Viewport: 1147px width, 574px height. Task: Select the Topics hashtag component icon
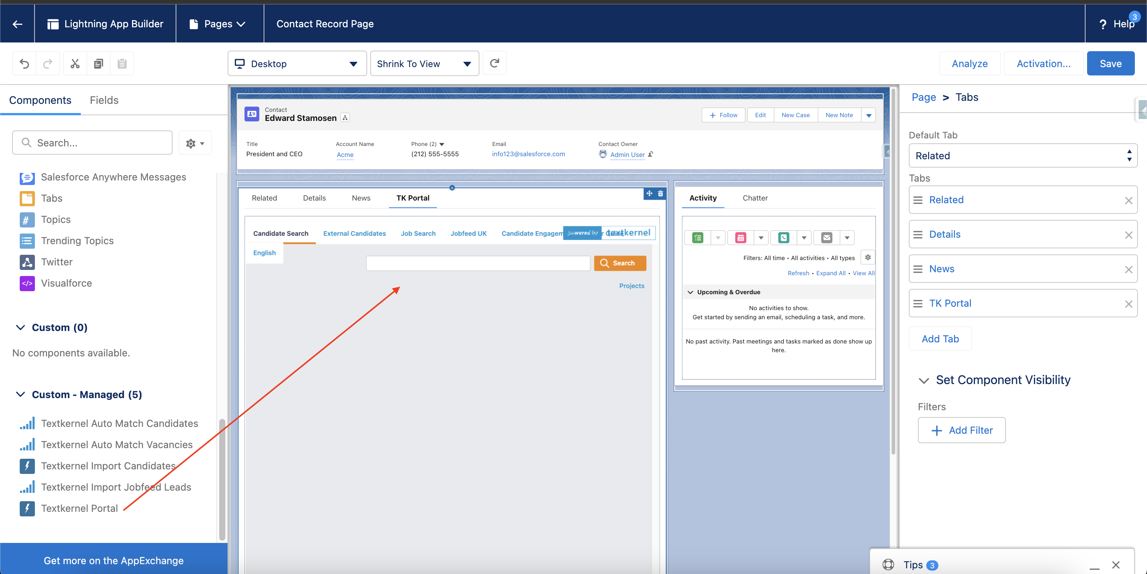pos(27,220)
